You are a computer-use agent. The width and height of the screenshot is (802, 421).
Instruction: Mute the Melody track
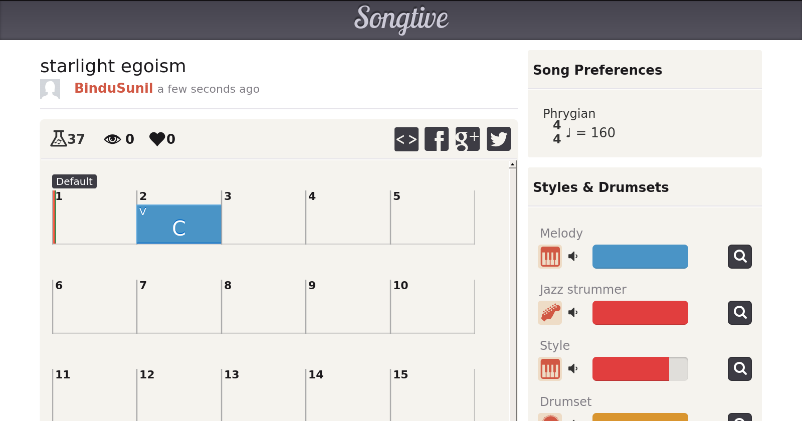573,257
